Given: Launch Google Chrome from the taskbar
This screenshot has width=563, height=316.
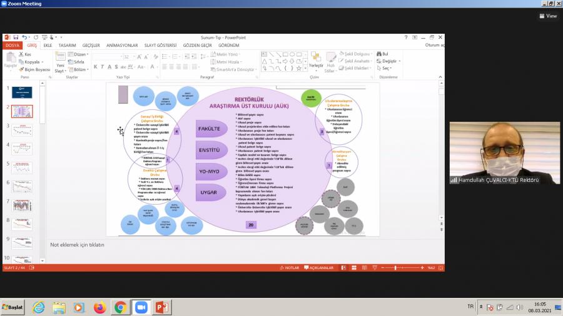Looking at the screenshot, I should click(120, 307).
